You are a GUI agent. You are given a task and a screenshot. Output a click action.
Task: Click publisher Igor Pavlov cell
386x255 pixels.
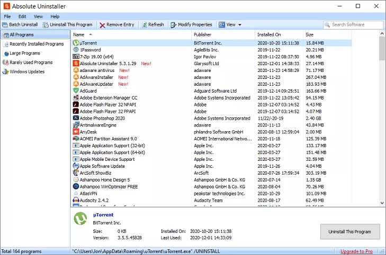(205, 57)
